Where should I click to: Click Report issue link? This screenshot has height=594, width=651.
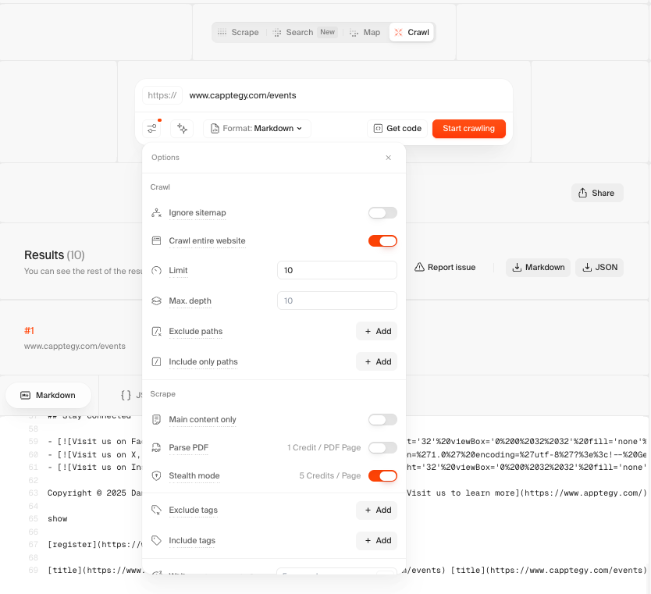445,267
